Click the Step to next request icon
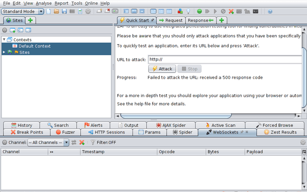307x192 pixels. pyautogui.click(x=207, y=12)
